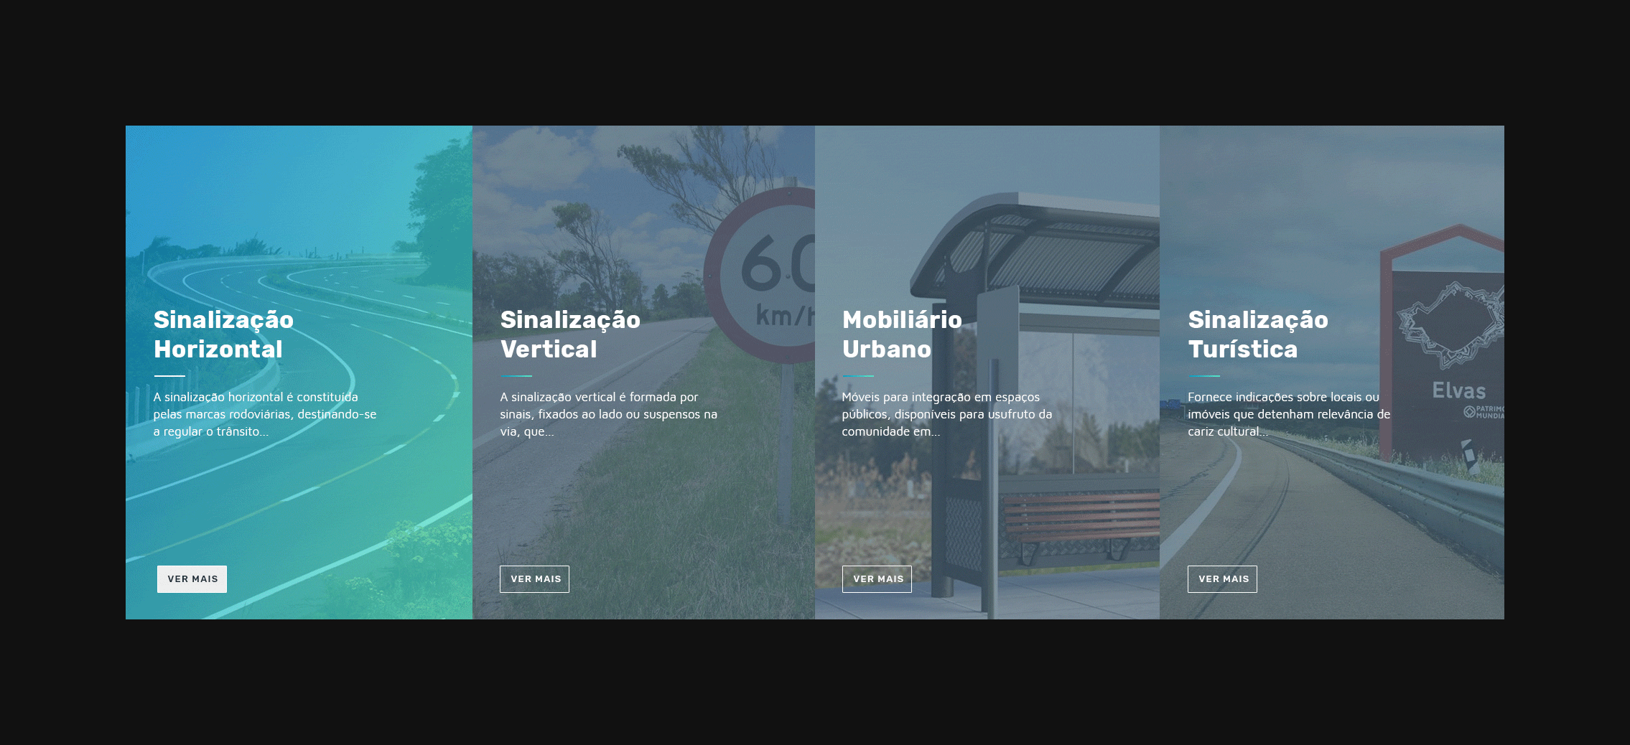Viewport: 1630px width, 745px height.
Task: Click the teal divider line under Mobiliário Urbano
Action: (858, 375)
